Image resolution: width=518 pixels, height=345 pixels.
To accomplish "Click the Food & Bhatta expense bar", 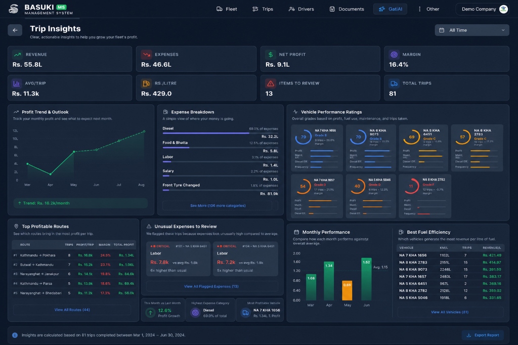I will coord(221,147).
